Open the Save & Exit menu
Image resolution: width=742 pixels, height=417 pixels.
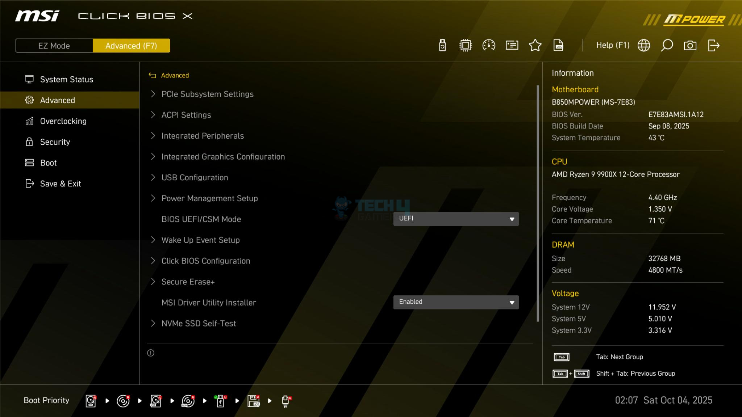click(61, 184)
